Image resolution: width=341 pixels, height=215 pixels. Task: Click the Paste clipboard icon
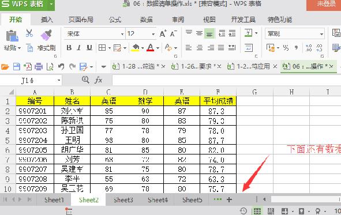click(12, 36)
